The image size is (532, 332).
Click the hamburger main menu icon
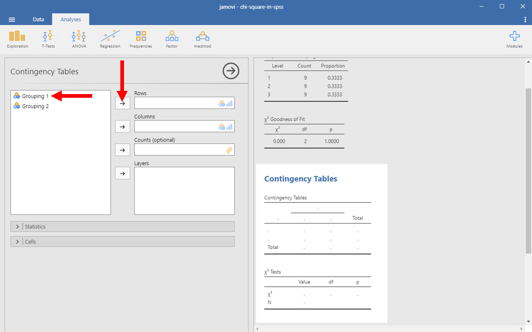[12, 19]
